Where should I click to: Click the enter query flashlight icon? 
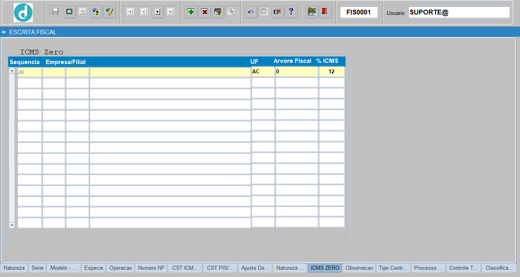[96, 12]
